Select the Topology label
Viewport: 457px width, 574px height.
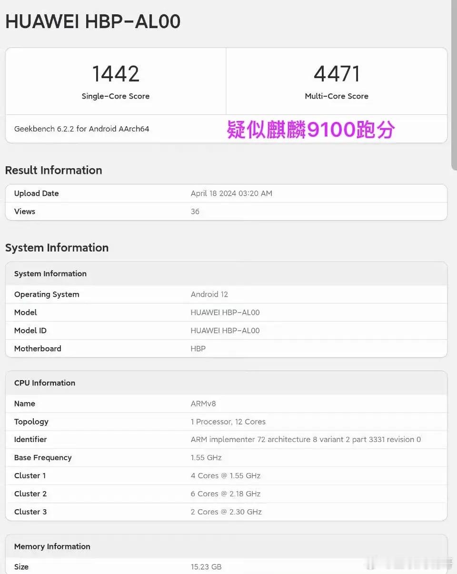tap(31, 422)
